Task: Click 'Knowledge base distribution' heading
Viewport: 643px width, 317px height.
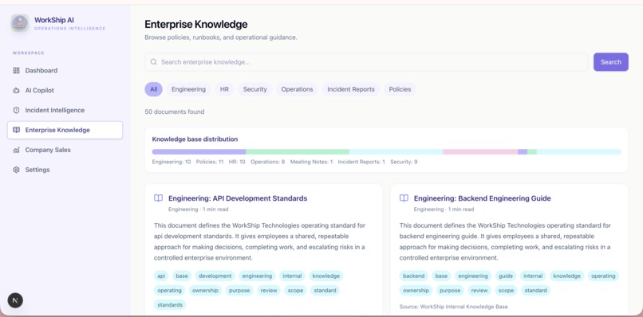Action: (x=195, y=139)
